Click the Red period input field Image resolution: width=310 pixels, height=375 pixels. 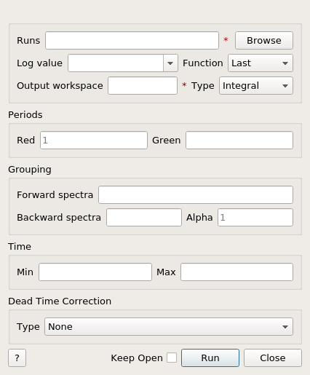(x=94, y=141)
